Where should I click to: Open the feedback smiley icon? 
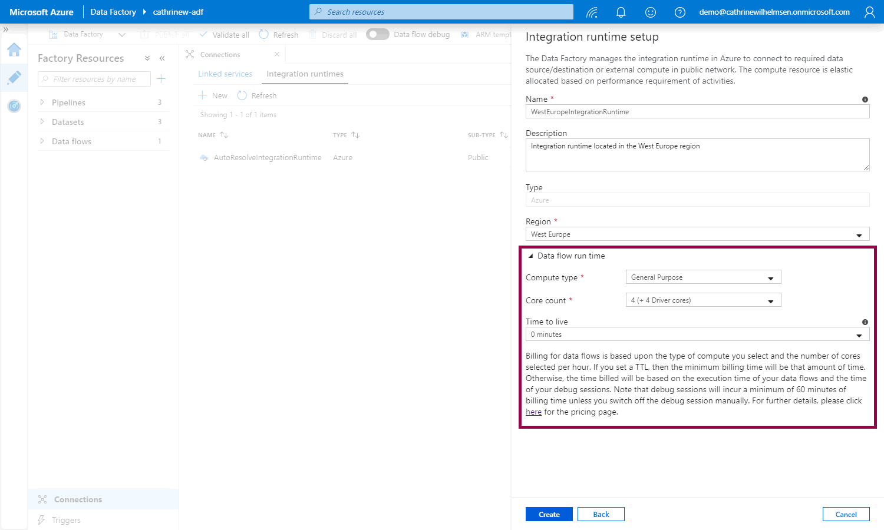coord(650,12)
